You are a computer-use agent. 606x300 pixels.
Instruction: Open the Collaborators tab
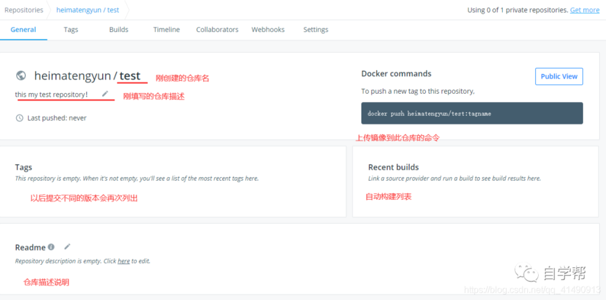[x=217, y=29]
